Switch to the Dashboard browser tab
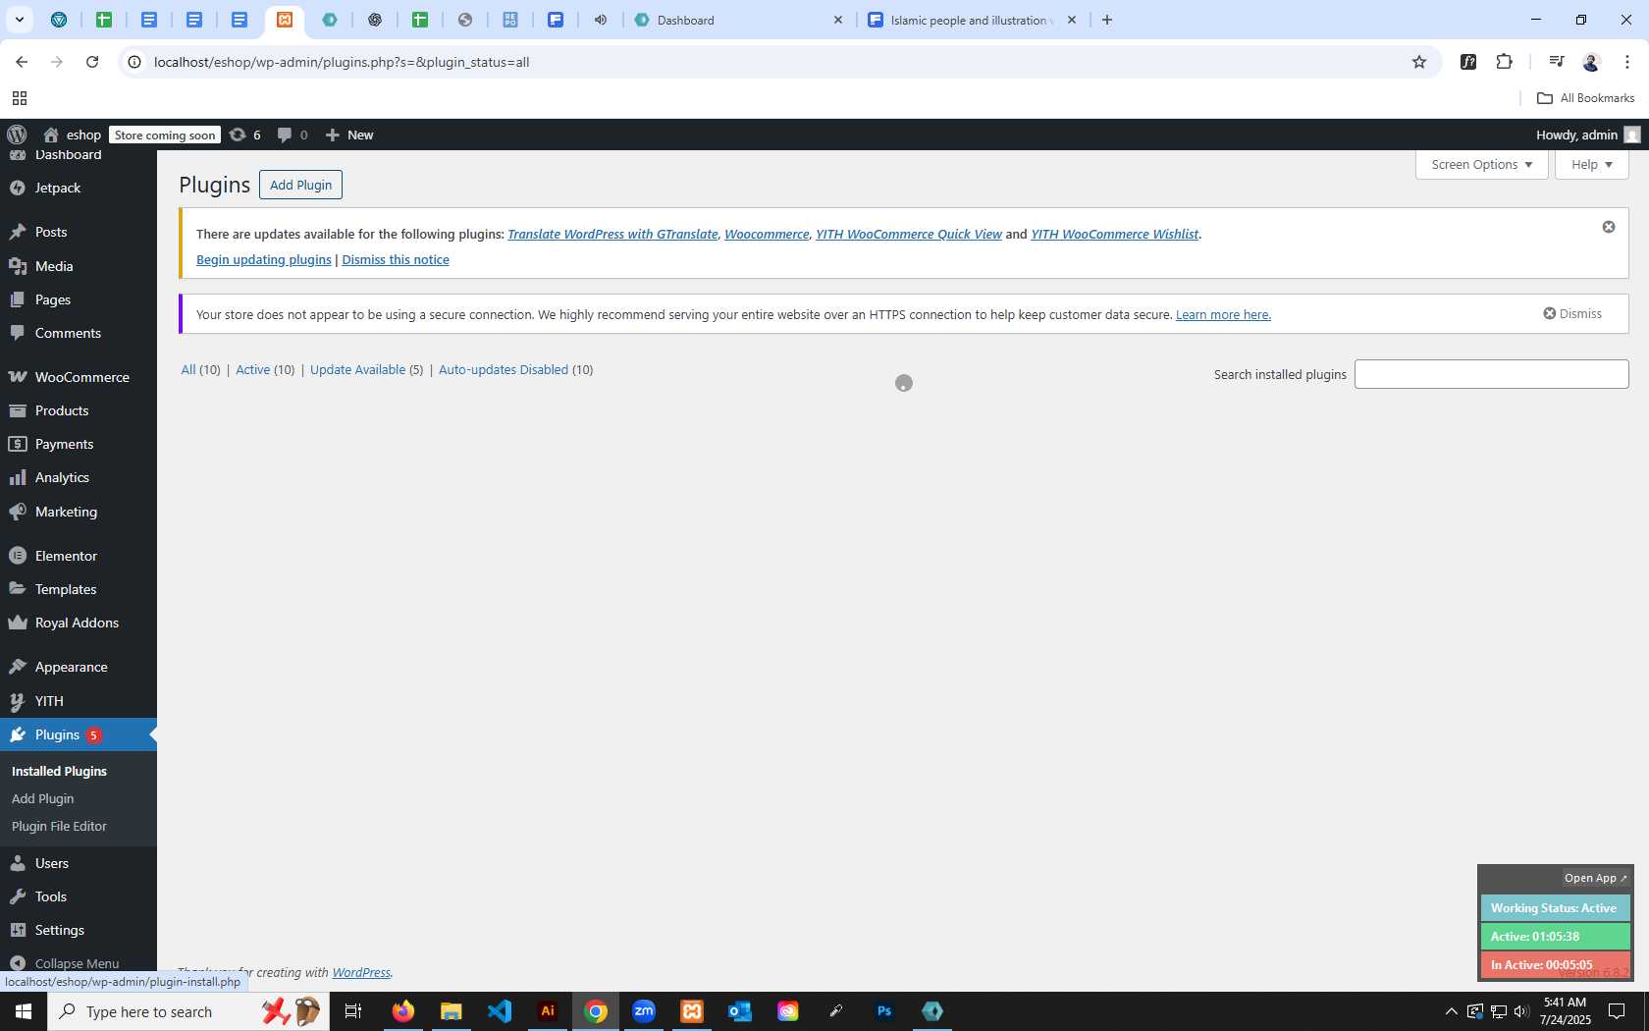The width and height of the screenshot is (1649, 1031). [x=738, y=20]
